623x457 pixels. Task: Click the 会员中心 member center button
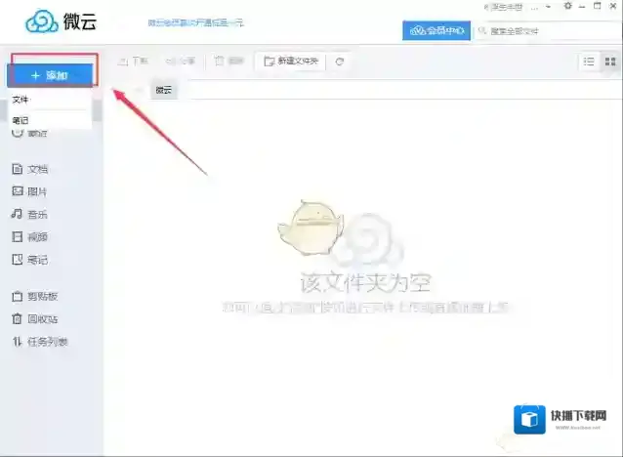click(x=436, y=30)
